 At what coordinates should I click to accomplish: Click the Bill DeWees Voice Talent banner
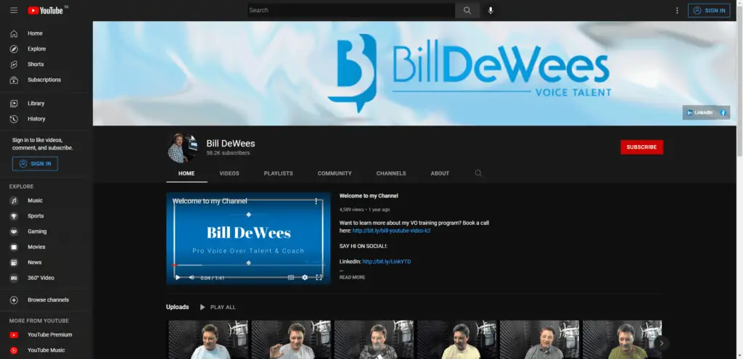tap(414, 73)
